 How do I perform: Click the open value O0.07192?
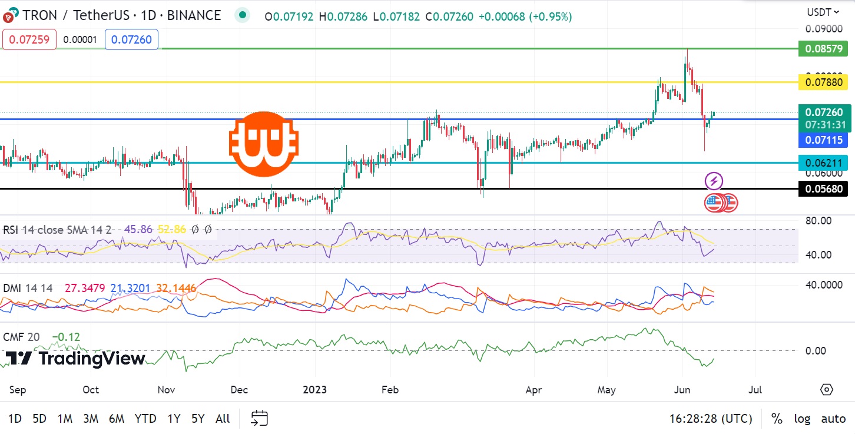(290, 16)
